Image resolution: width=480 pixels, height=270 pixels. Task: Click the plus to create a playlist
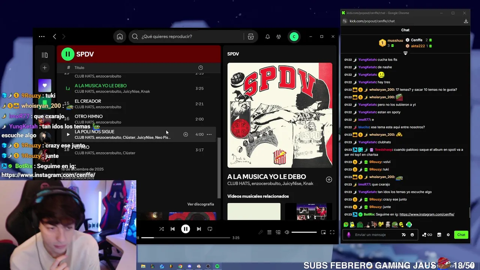[x=45, y=67]
